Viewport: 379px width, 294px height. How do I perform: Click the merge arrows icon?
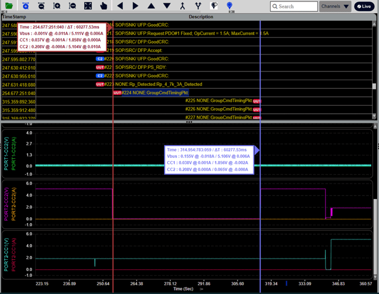pyautogui.click(x=182, y=6)
